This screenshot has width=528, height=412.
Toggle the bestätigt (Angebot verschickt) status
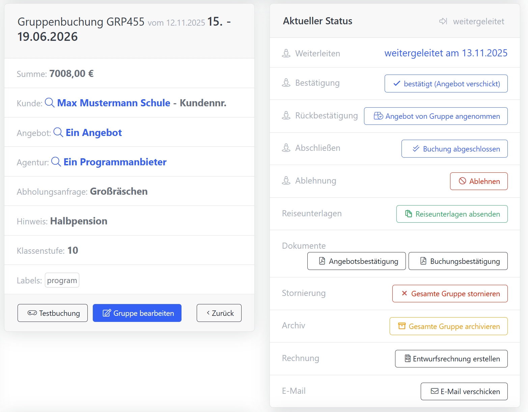tap(446, 83)
